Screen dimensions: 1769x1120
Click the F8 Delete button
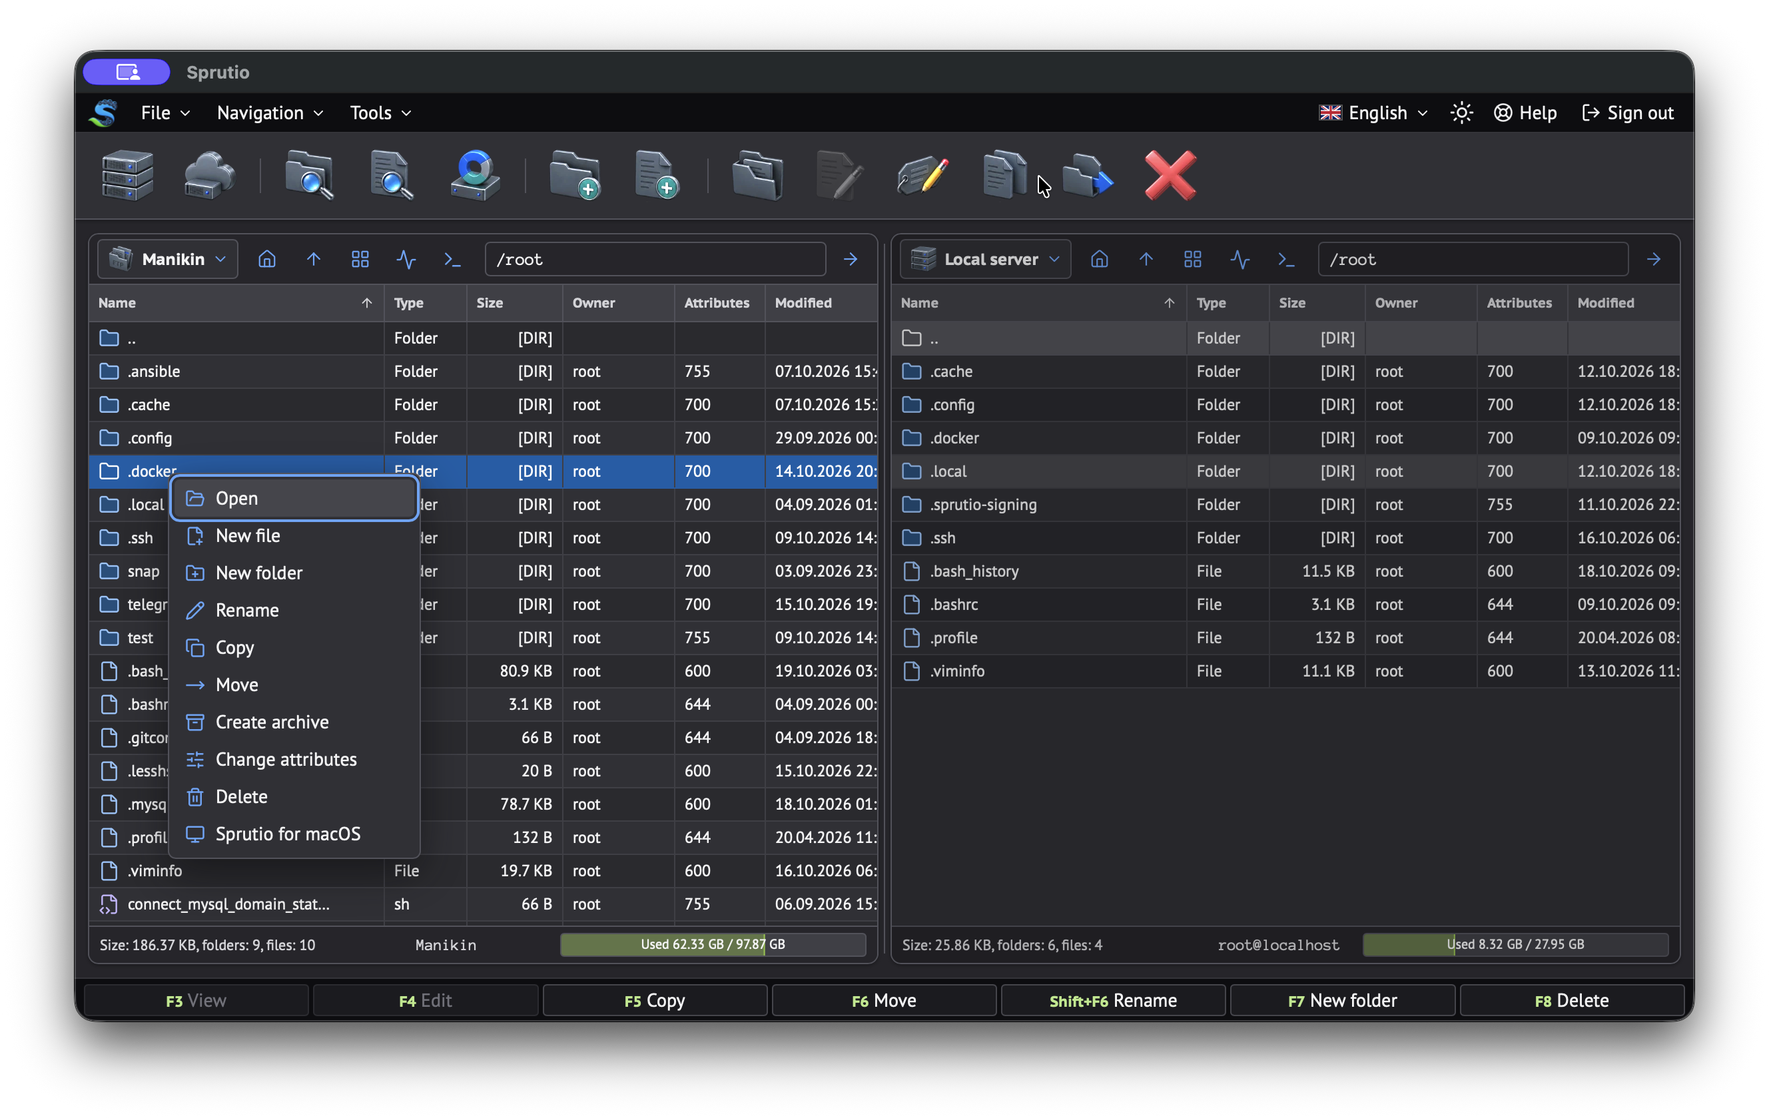click(1572, 1001)
